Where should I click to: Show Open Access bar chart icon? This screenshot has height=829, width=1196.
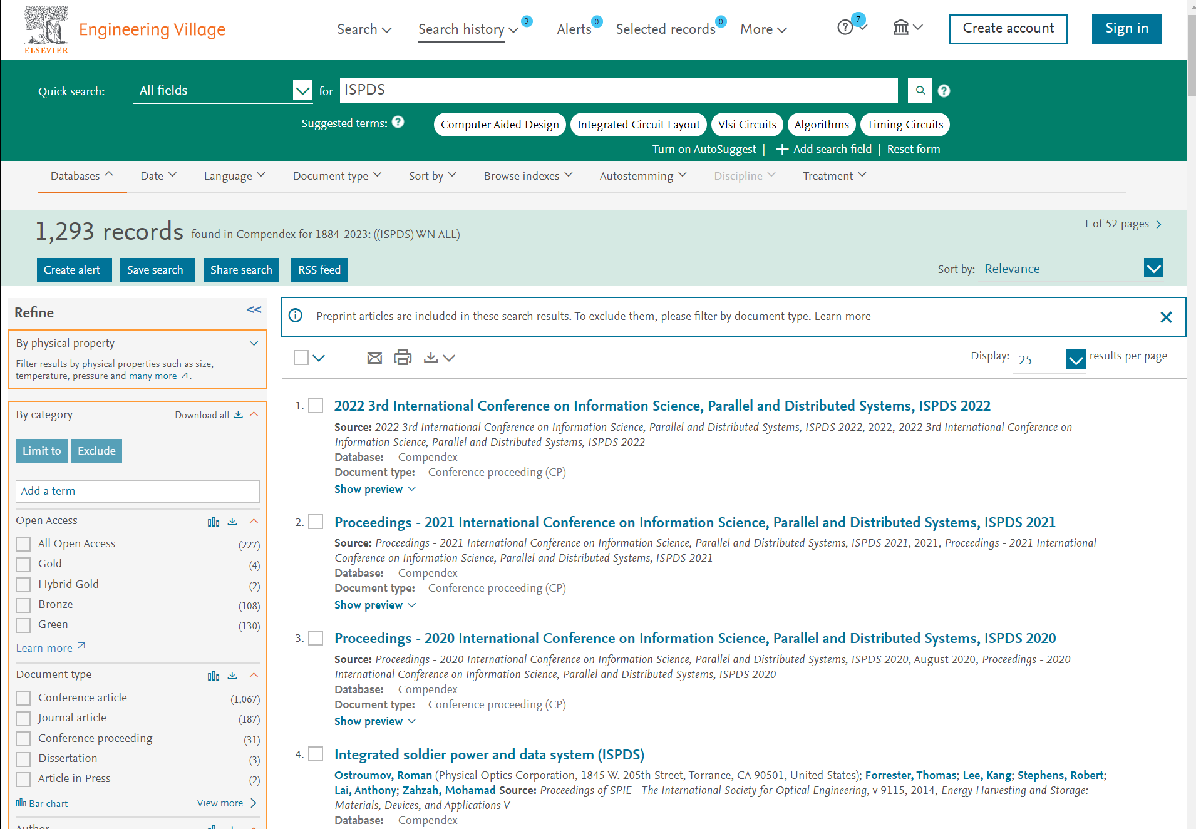pyautogui.click(x=214, y=522)
